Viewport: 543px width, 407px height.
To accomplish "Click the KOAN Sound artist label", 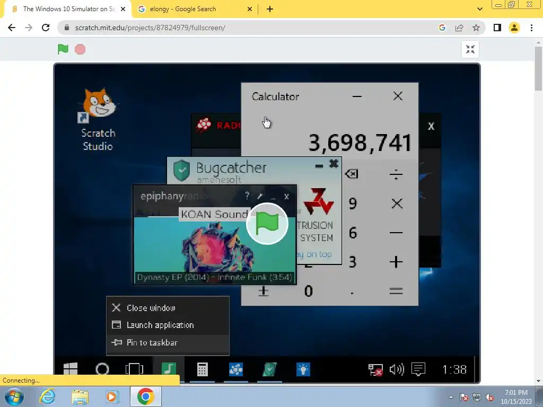I will [214, 214].
